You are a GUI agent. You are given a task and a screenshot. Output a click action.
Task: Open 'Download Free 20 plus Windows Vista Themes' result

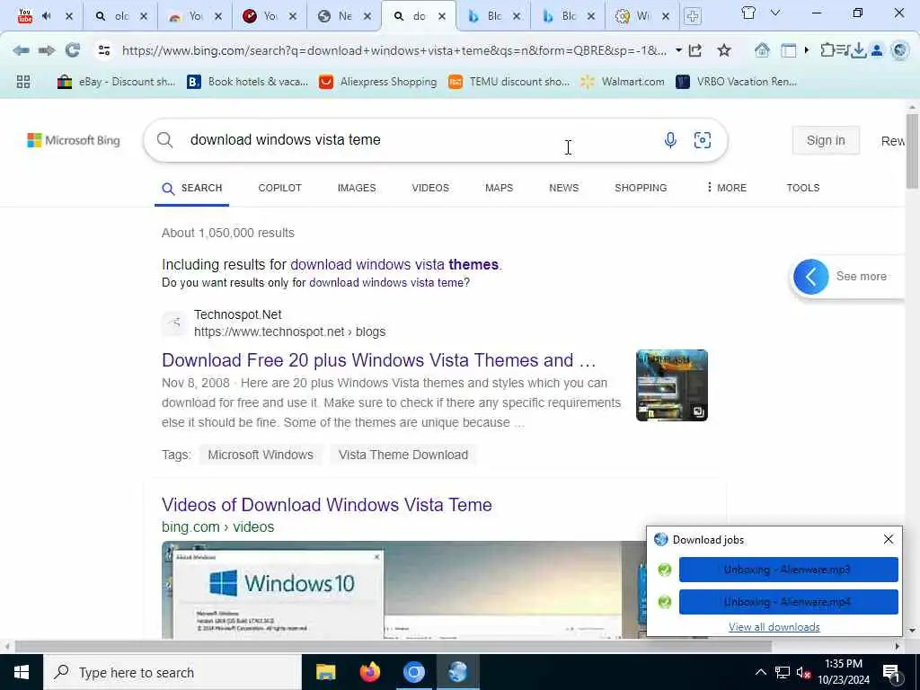point(379,359)
